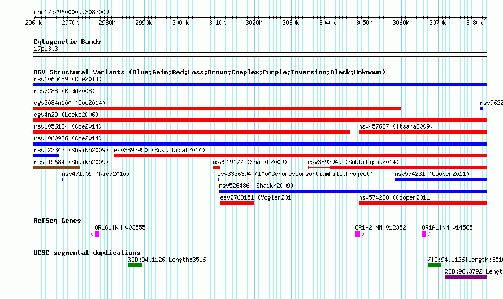The image size is (503, 299).
Task: Click the OR1A1|NM_014565 gene label
Action: [447, 227]
